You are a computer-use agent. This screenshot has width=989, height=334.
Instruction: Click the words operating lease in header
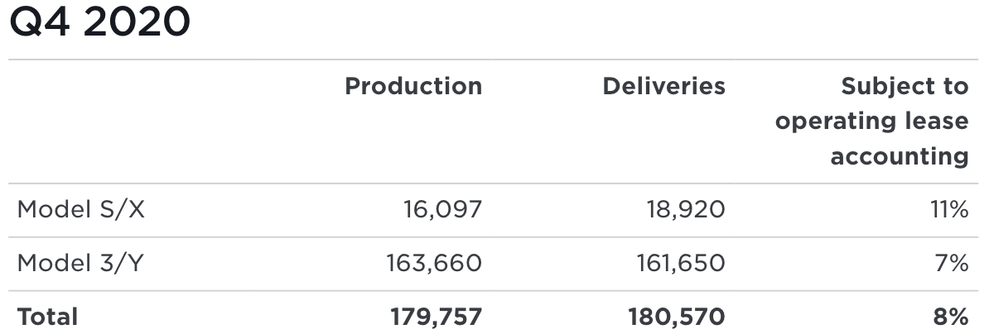871,121
